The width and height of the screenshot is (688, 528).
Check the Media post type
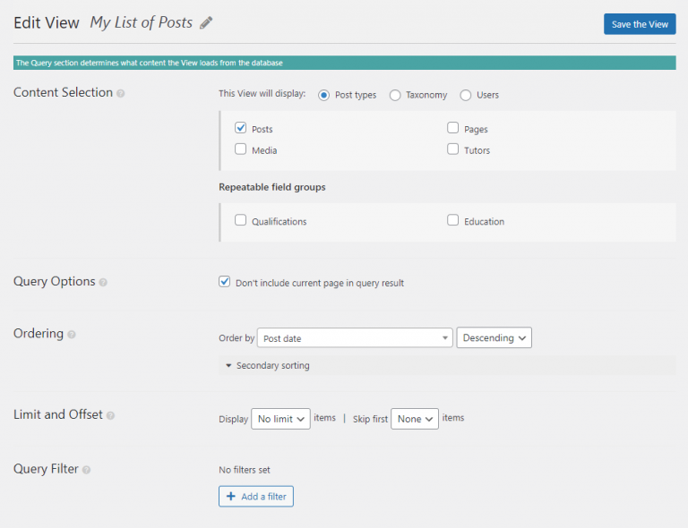240,149
